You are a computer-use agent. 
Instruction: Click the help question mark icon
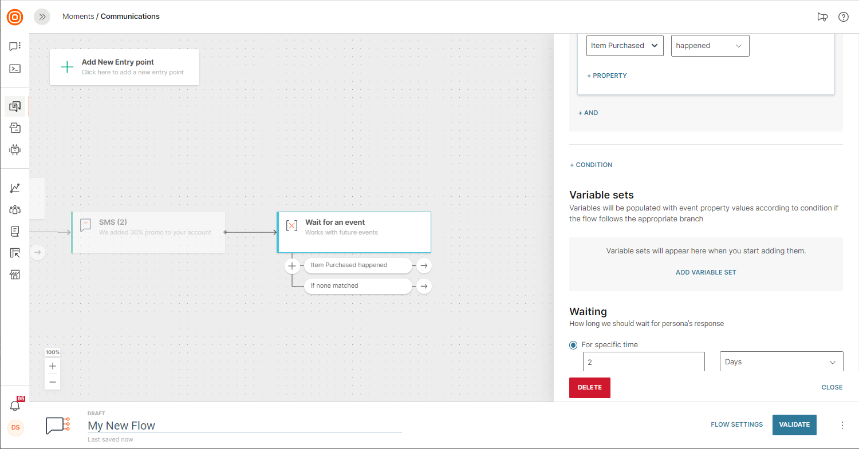point(843,17)
